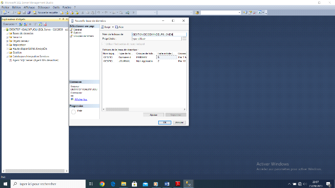Select the Options page in the dialog
The image size is (335, 188).
click(x=77, y=33)
